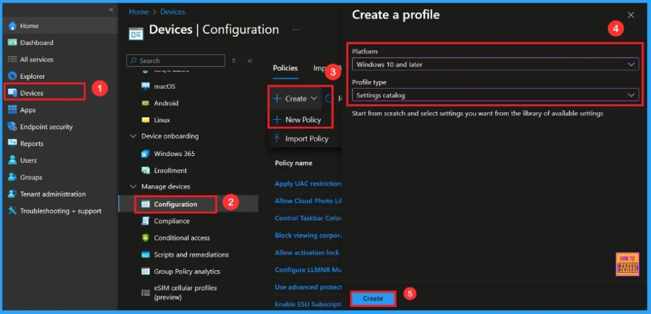Click the Configuration menu icon
The width and height of the screenshot is (651, 314).
[x=146, y=204]
